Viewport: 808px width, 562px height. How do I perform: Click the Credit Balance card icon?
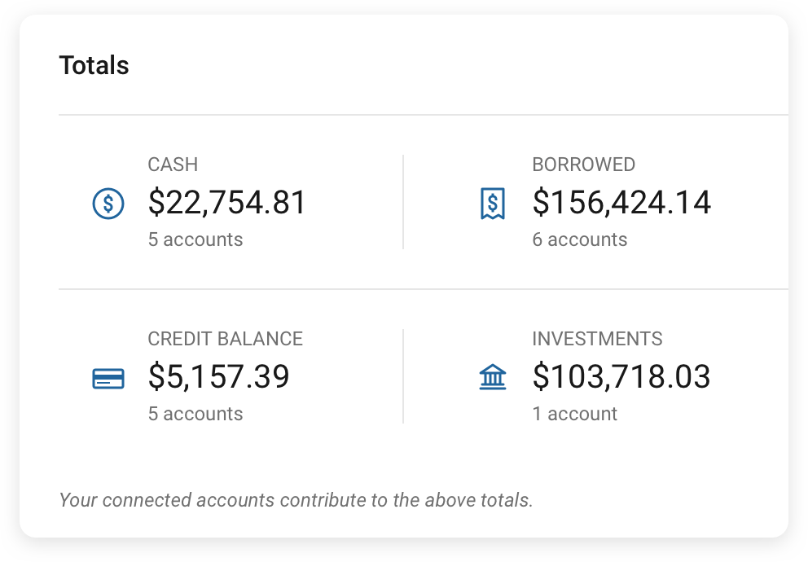(x=108, y=378)
